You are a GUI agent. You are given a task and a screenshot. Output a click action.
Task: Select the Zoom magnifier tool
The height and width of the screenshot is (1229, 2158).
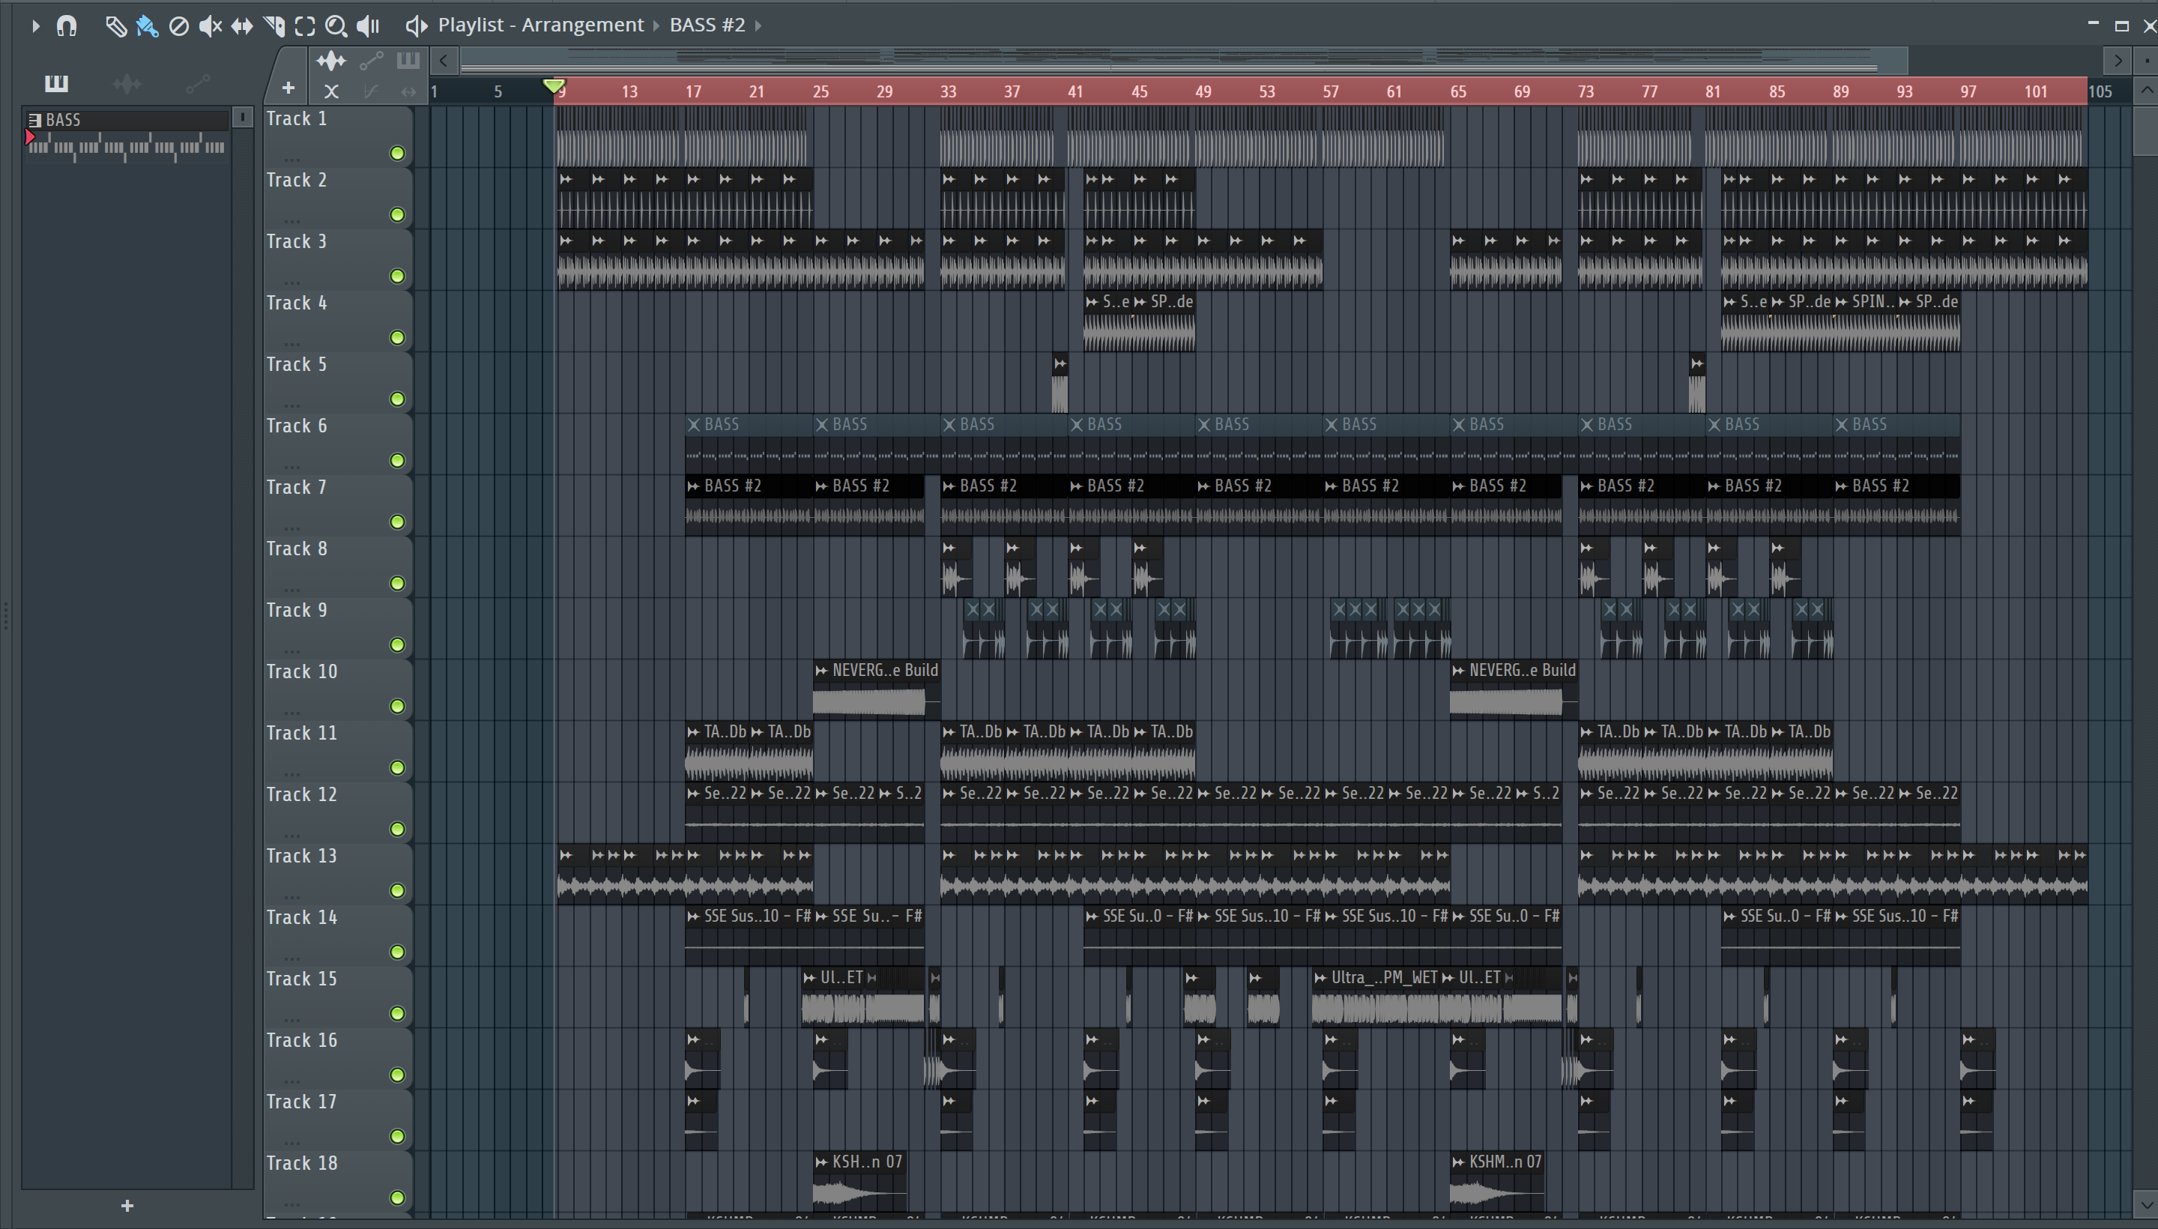pyautogui.click(x=336, y=26)
